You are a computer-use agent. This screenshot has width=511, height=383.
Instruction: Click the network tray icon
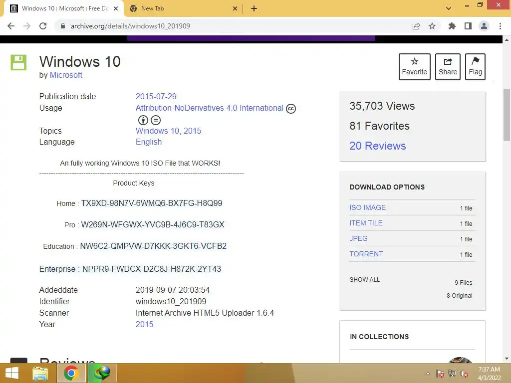coord(452,374)
